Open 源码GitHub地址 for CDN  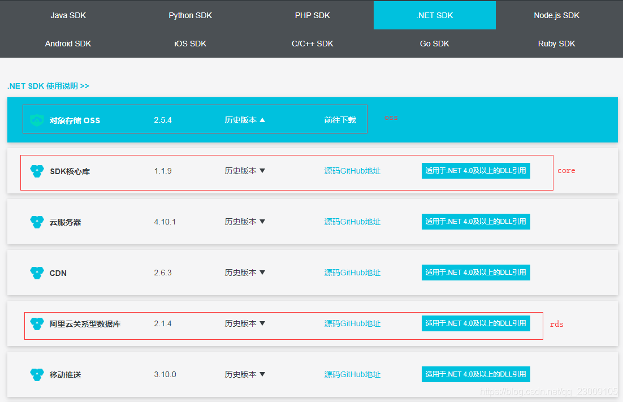click(352, 273)
